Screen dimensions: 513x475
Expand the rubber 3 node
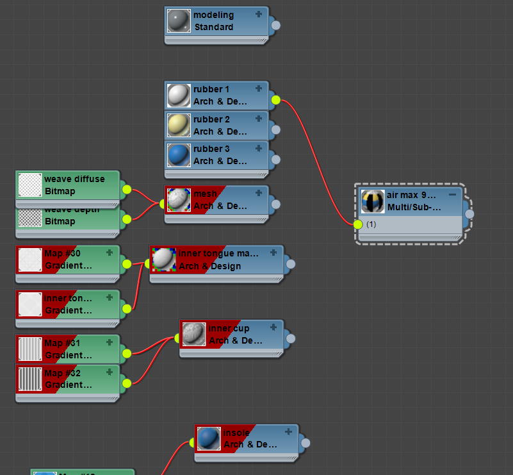(x=259, y=148)
